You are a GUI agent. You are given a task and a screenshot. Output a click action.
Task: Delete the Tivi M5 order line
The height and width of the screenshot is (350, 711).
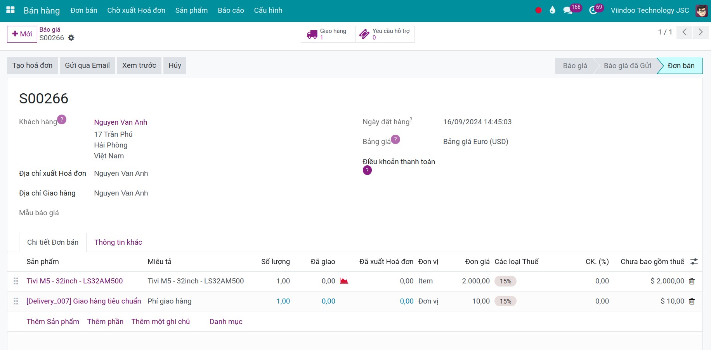pos(692,281)
